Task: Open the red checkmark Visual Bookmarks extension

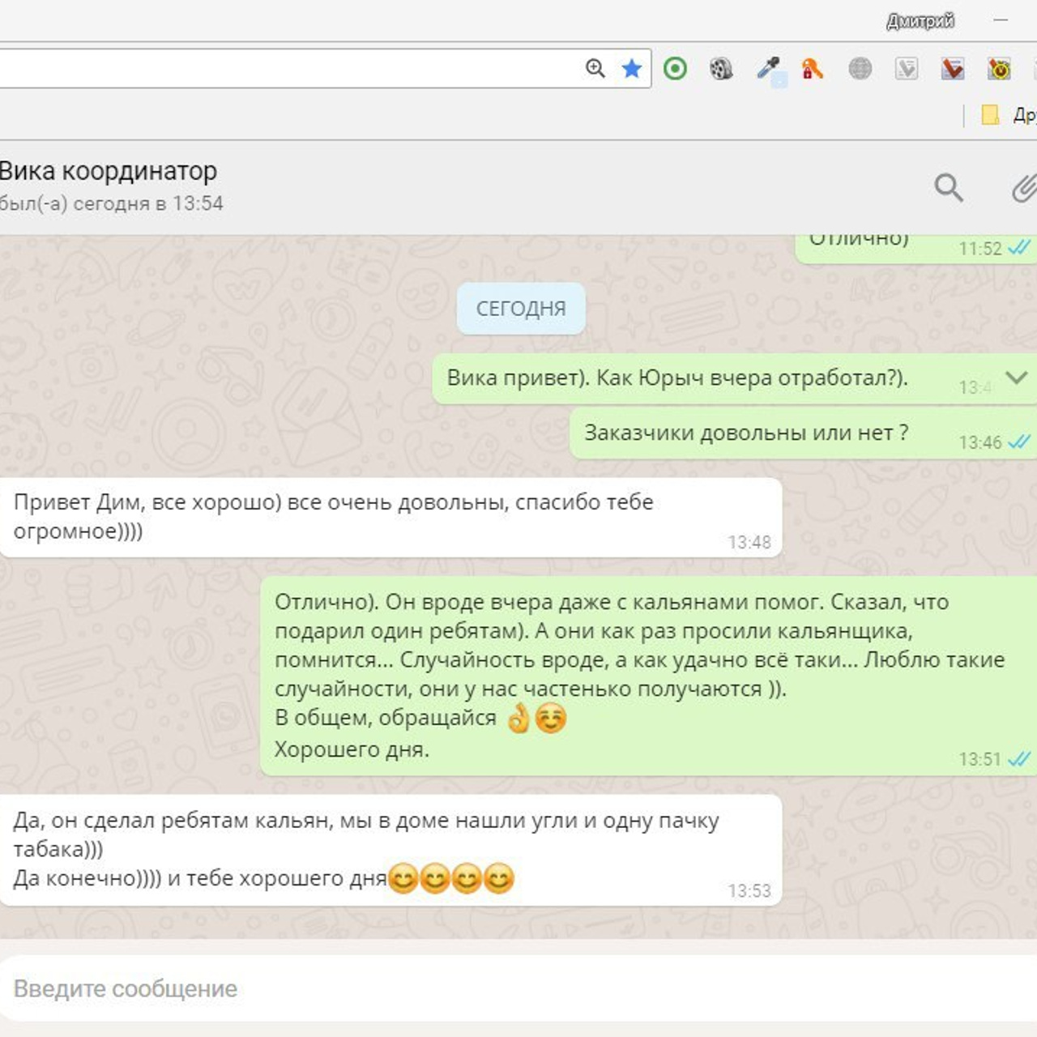Action: tap(953, 70)
